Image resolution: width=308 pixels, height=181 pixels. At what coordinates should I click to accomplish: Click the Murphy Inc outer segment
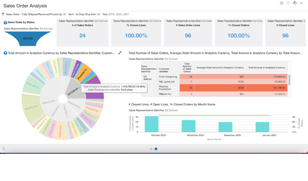31,108
